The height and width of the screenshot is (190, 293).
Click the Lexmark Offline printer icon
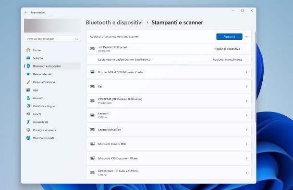click(92, 115)
